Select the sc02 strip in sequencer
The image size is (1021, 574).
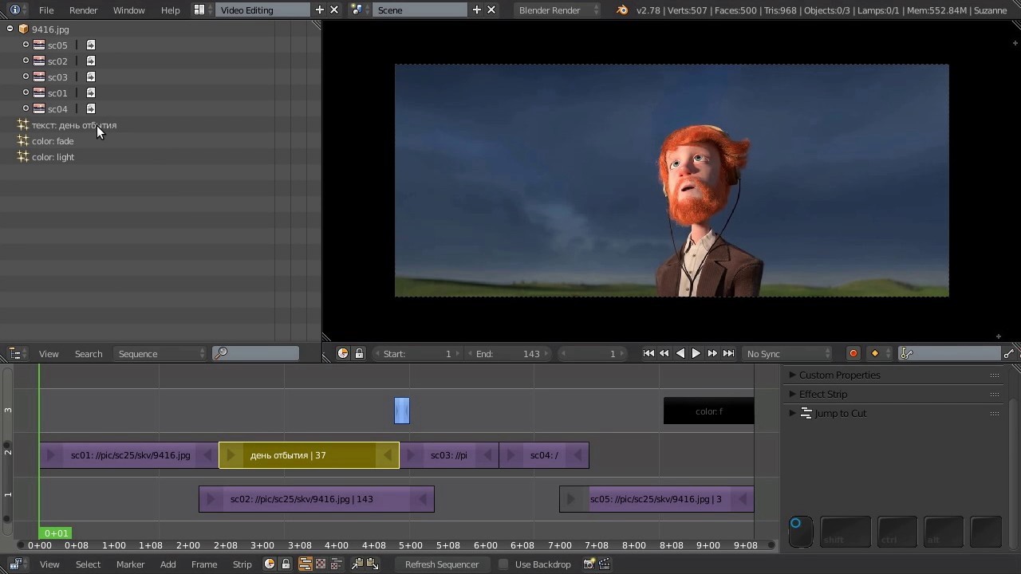317,499
